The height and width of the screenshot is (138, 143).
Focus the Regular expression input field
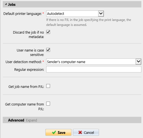(x=94, y=69)
